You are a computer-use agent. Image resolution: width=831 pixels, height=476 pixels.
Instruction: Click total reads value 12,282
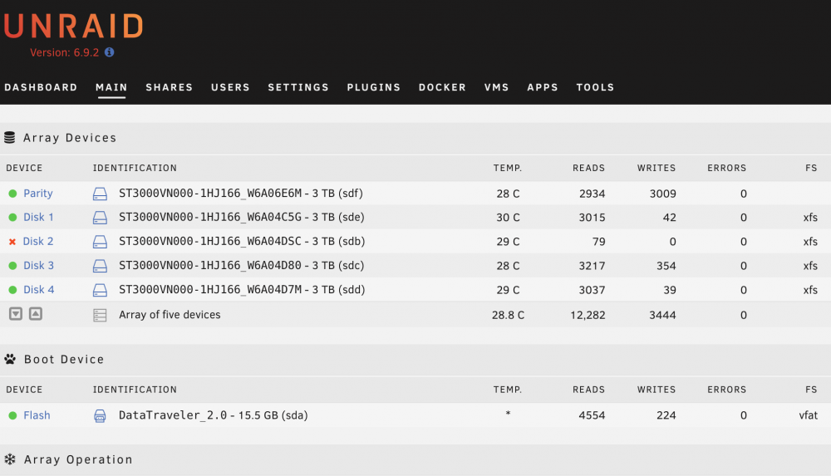pos(588,316)
